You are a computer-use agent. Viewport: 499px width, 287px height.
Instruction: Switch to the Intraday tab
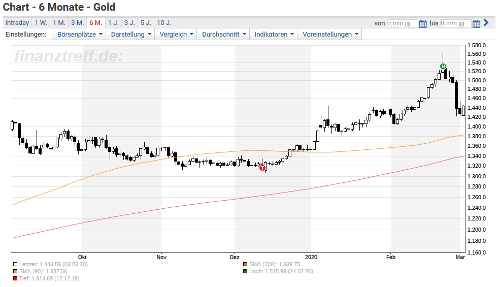pyautogui.click(x=17, y=23)
